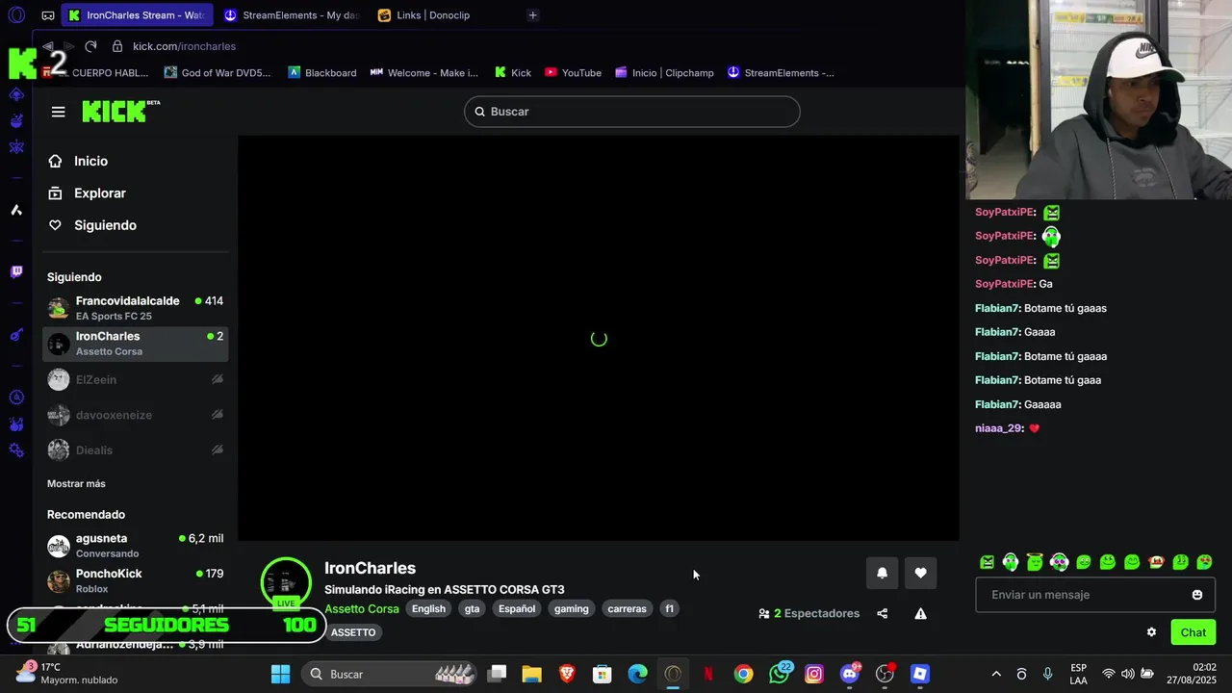
Task: Open offline channel ElZeein
Action: (135, 379)
